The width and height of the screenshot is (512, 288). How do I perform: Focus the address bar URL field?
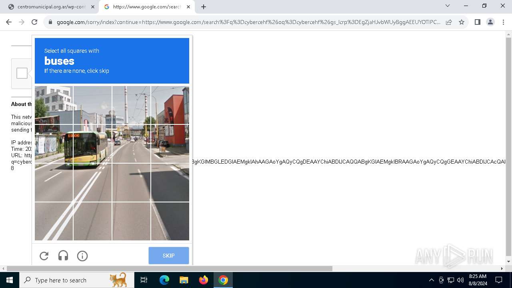(x=248, y=22)
